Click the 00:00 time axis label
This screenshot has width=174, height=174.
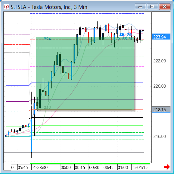pyautogui.click(x=65, y=168)
